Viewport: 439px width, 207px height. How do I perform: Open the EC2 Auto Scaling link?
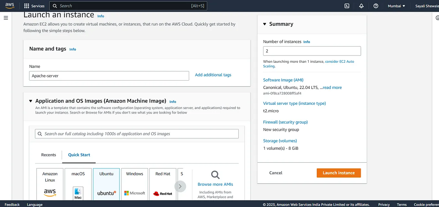pos(339,61)
